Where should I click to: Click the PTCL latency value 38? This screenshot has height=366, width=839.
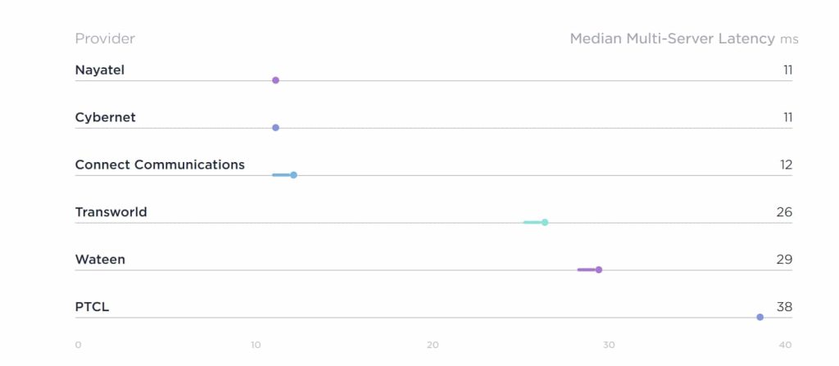784,307
